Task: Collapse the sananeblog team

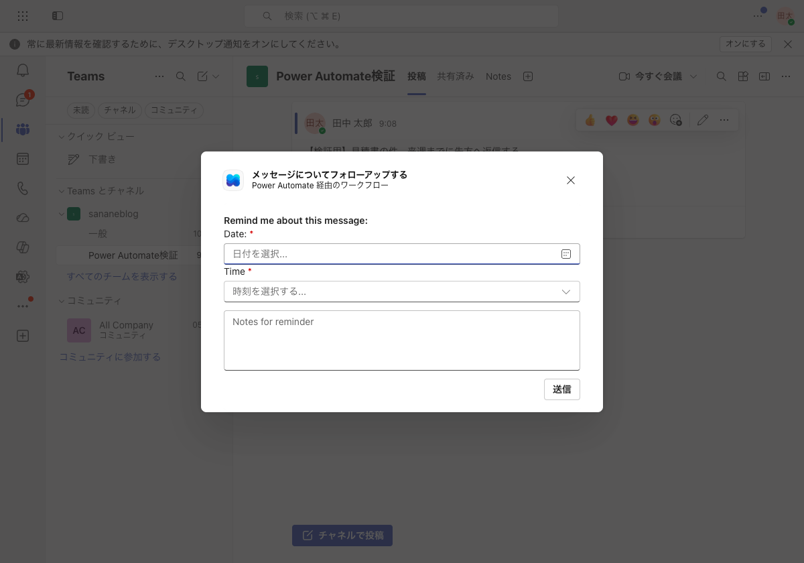Action: [62, 214]
